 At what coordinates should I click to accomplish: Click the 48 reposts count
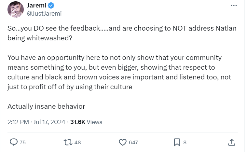(x=77, y=142)
